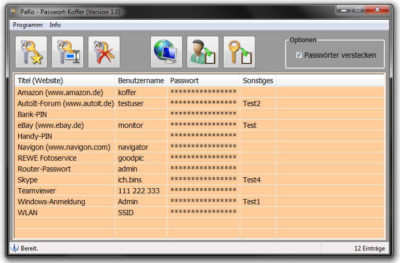Open website with the globe monitor icon
Viewport: 400px width, 263px height.
166,52
